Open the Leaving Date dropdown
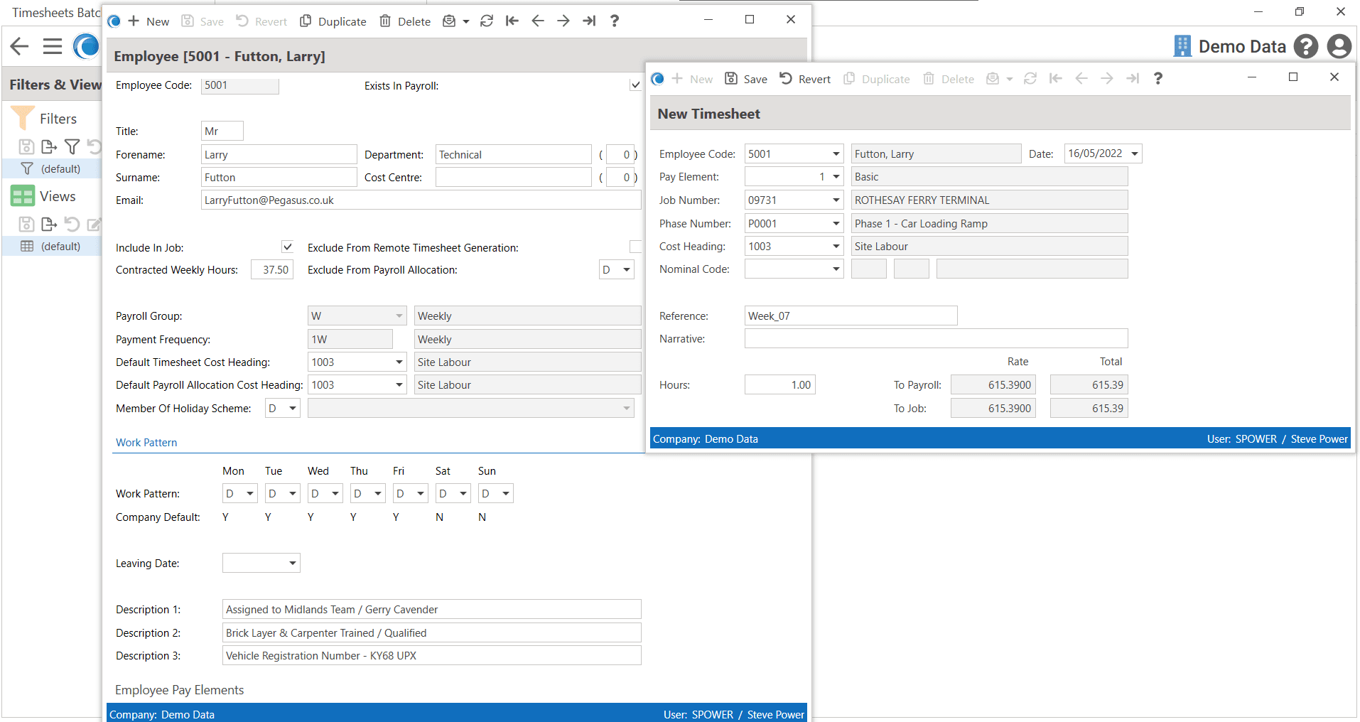Viewport: 1360px width, 722px height. click(x=292, y=564)
